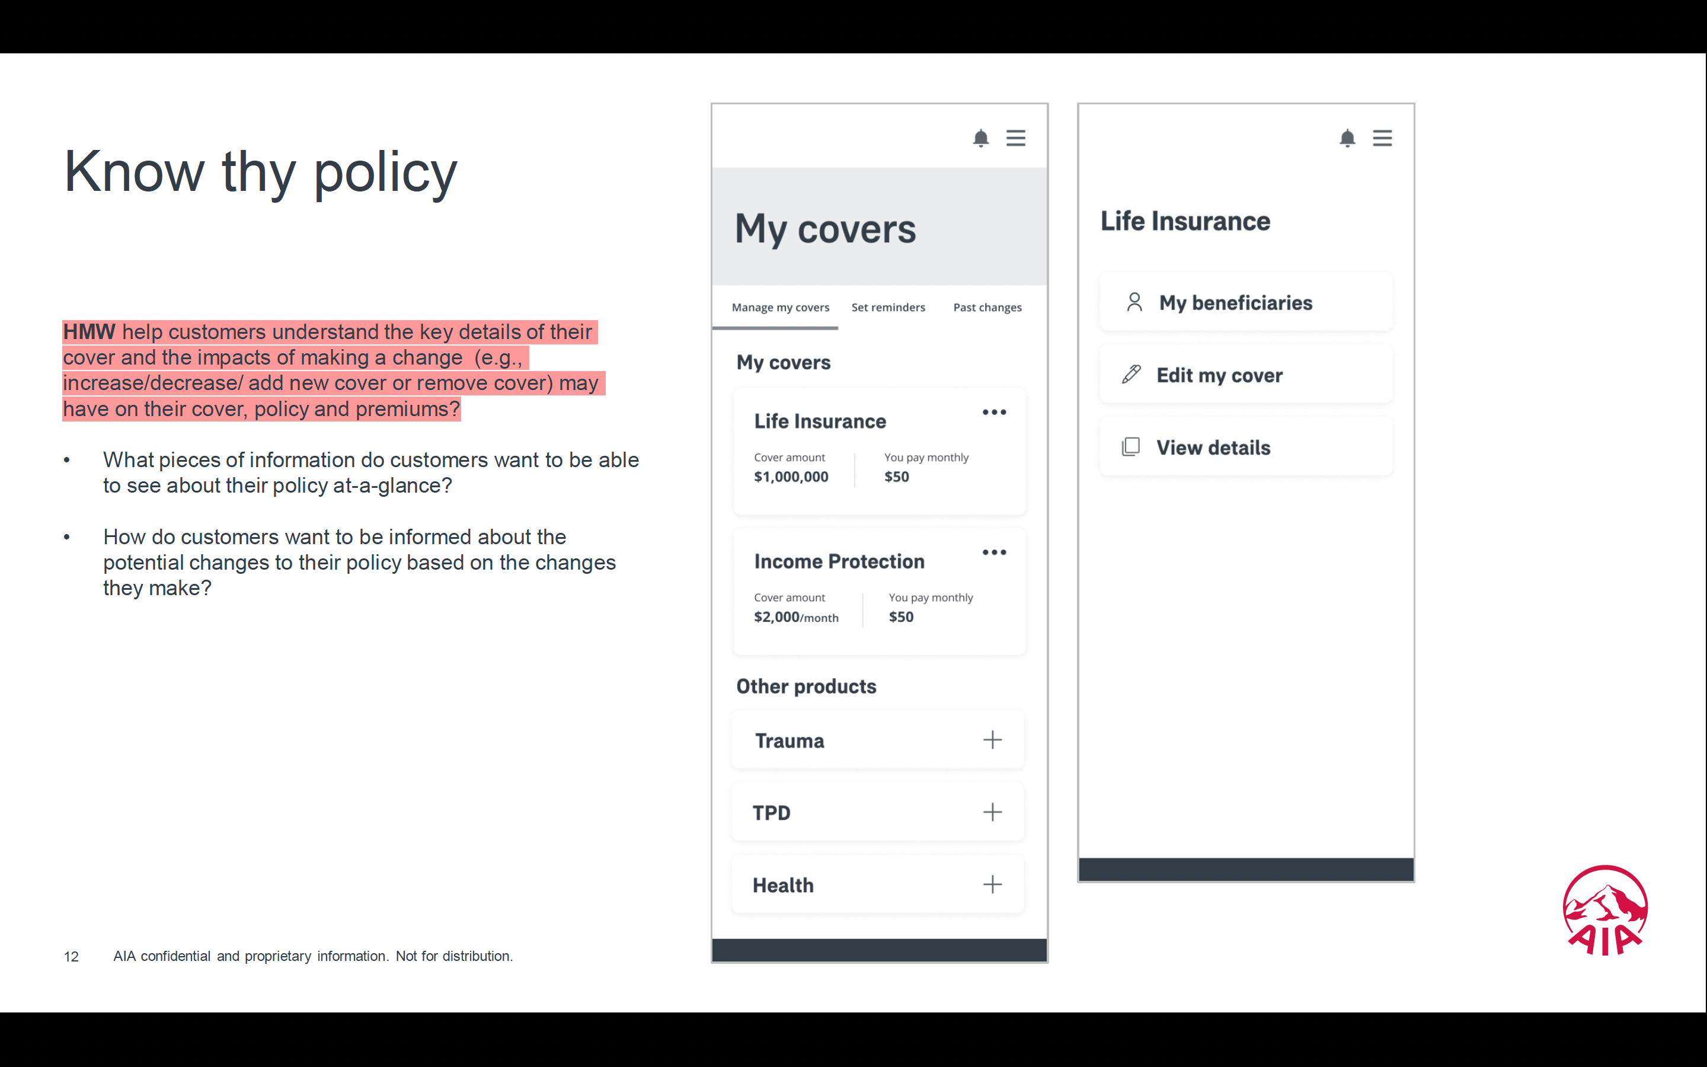
Task: Click the Know thy policy slide title
Action: 260,171
